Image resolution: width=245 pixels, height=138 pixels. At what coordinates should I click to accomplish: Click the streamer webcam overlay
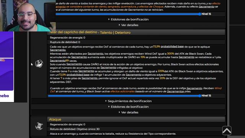tap(28, 16)
